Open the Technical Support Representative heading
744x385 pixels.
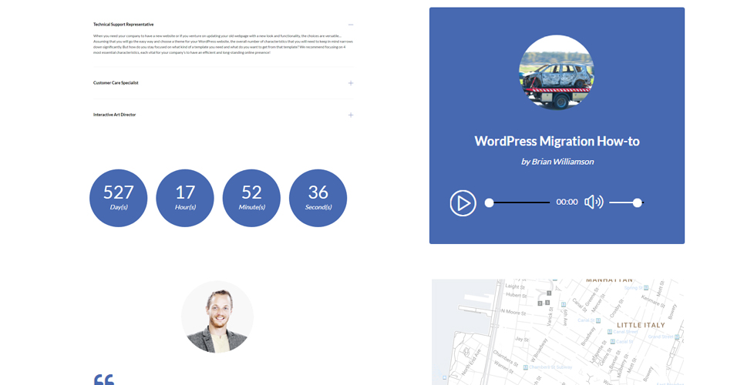click(123, 24)
